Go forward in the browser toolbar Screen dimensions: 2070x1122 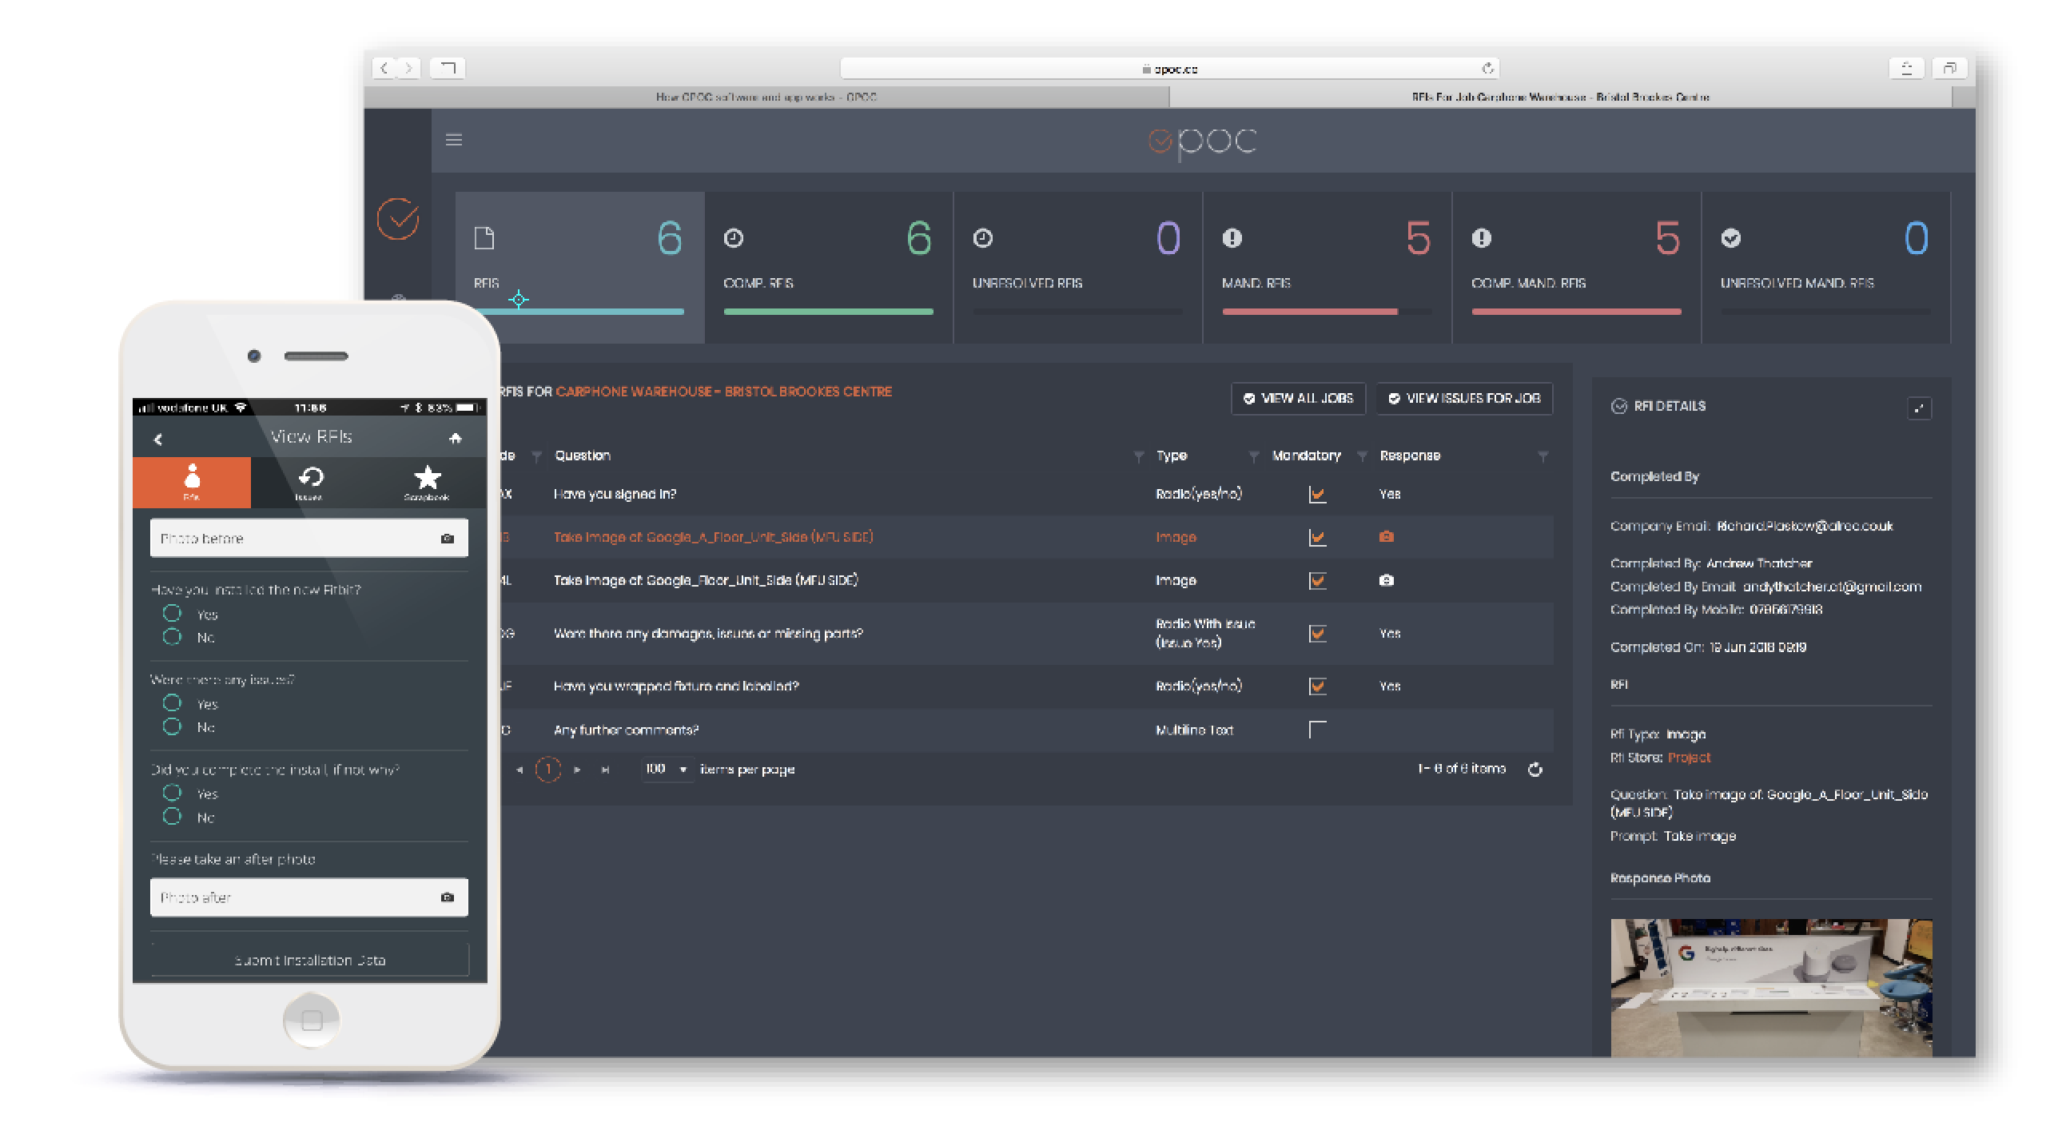pyautogui.click(x=409, y=68)
